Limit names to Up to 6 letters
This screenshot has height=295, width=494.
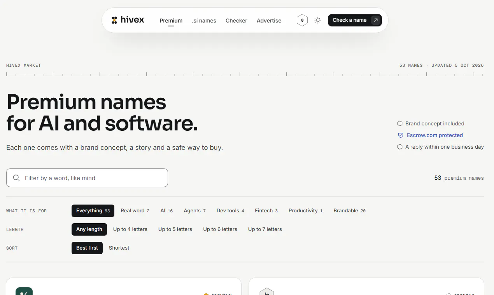coord(220,229)
